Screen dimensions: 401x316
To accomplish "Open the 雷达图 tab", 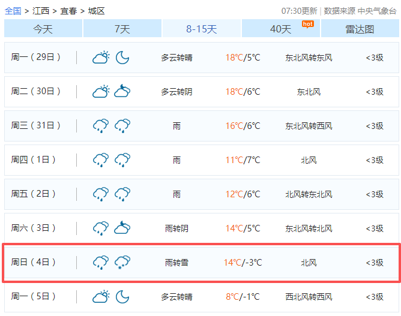I will coord(360,29).
